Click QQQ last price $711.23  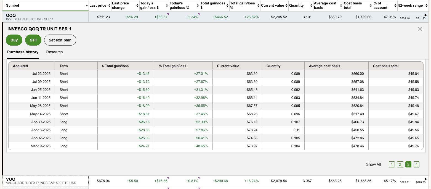point(103,17)
